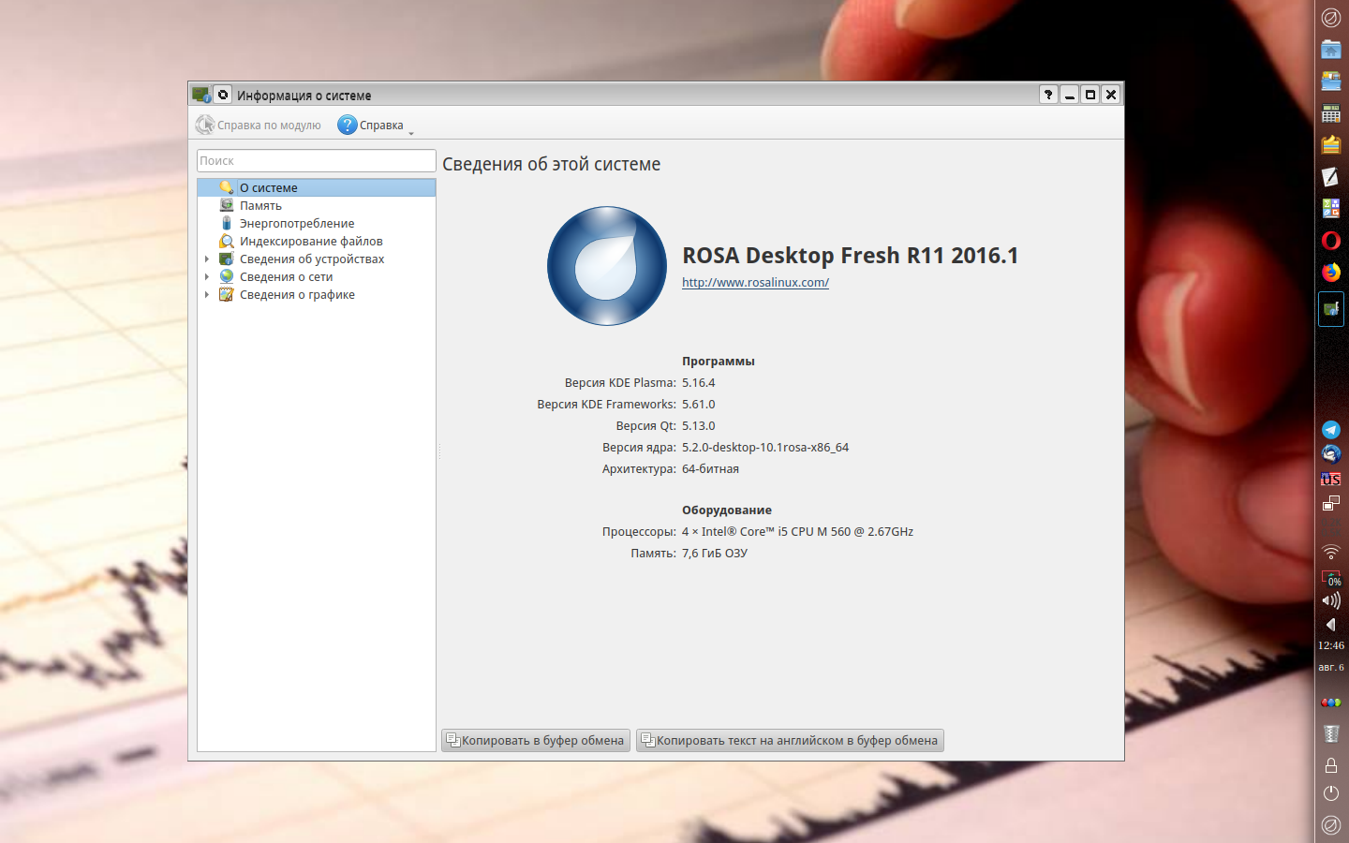Lock the screen with the padlock icon
Image resolution: width=1349 pixels, height=843 pixels.
1331,765
